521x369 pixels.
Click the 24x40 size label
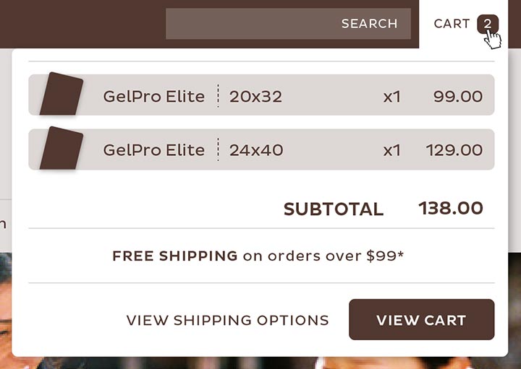[256, 150]
